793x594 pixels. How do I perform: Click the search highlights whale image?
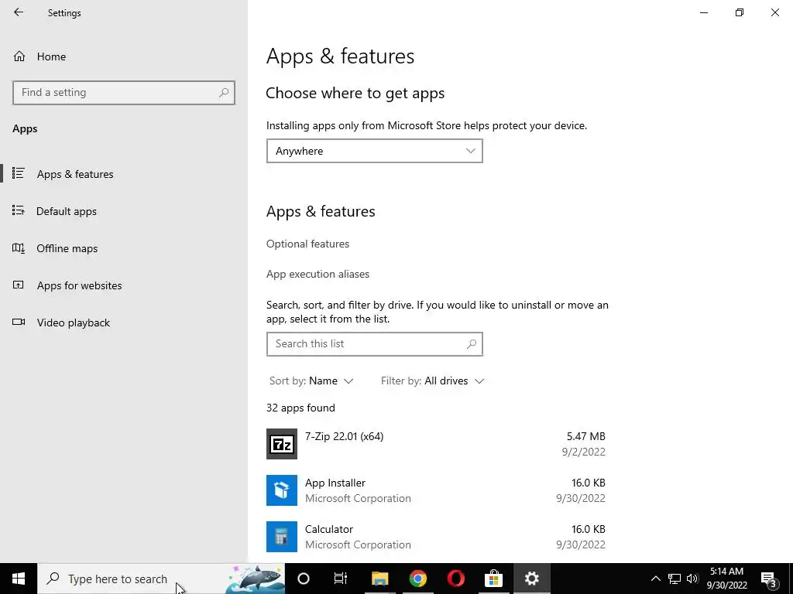click(255, 579)
